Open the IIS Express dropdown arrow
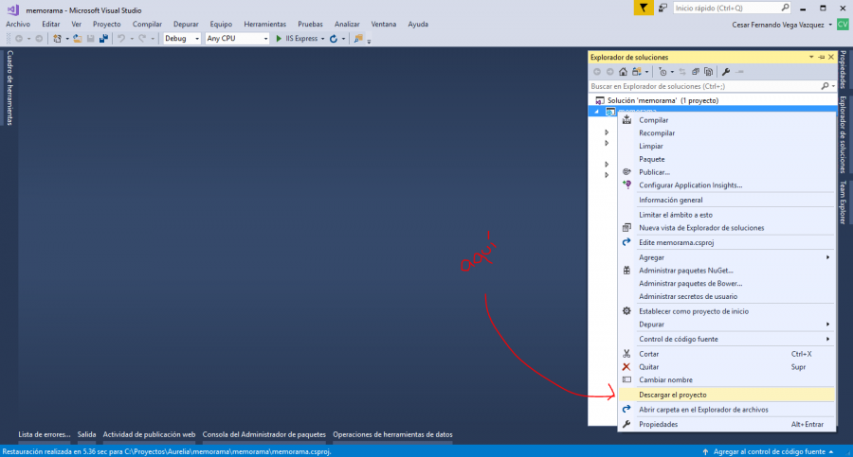The width and height of the screenshot is (853, 457). click(x=322, y=39)
